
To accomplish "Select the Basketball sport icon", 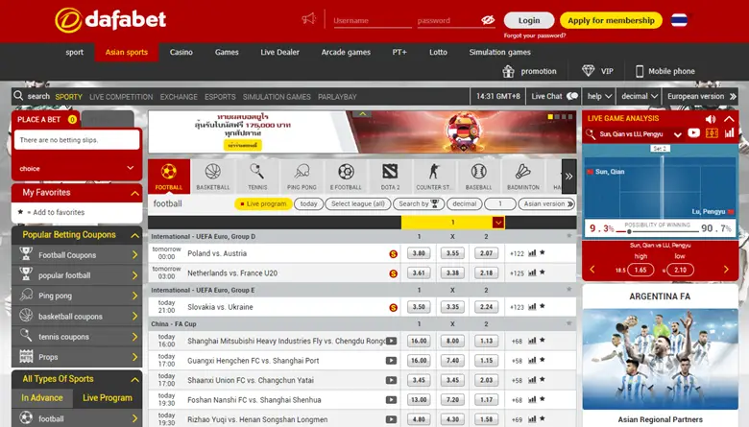I will 212,177.
